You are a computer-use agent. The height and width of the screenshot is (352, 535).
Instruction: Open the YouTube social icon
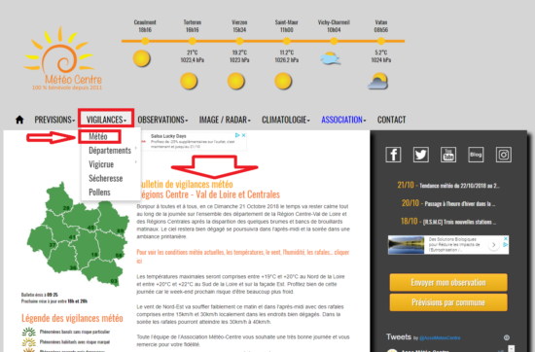[x=448, y=155]
